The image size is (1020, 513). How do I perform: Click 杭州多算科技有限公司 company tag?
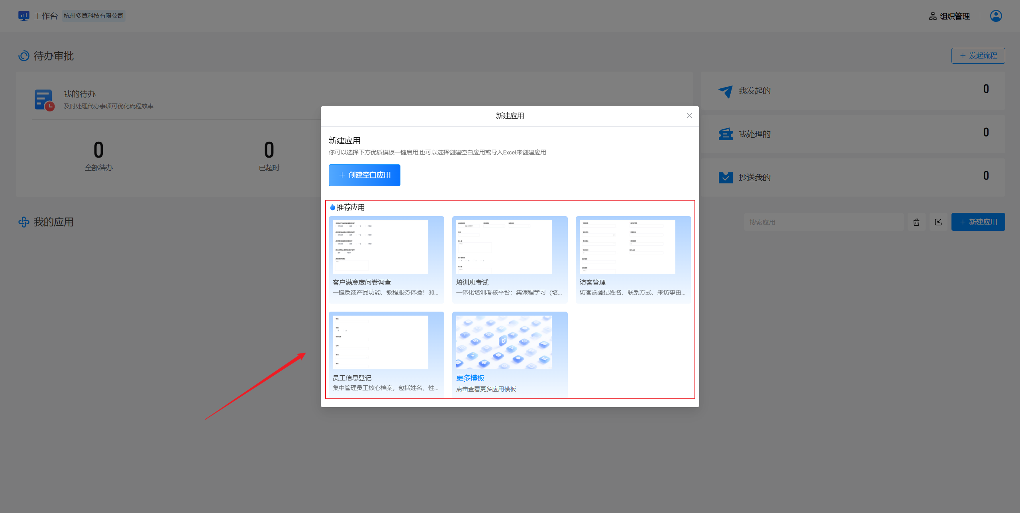click(x=94, y=16)
